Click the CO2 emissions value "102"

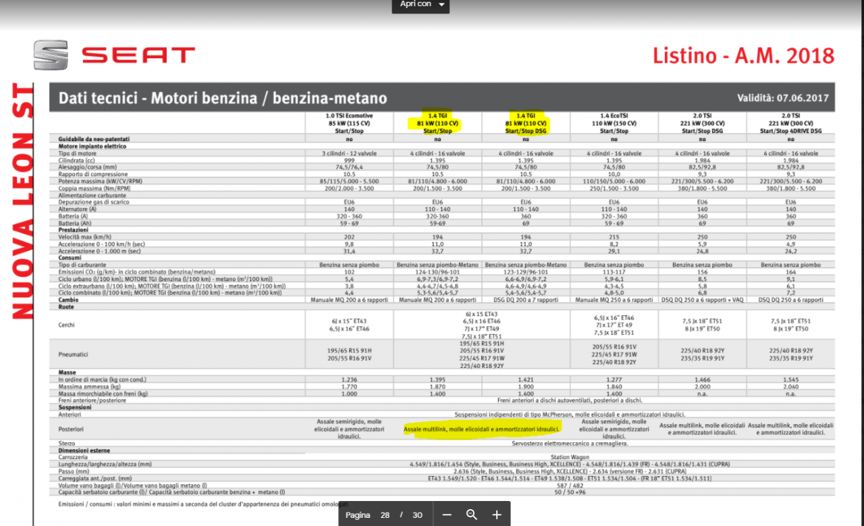click(x=350, y=271)
